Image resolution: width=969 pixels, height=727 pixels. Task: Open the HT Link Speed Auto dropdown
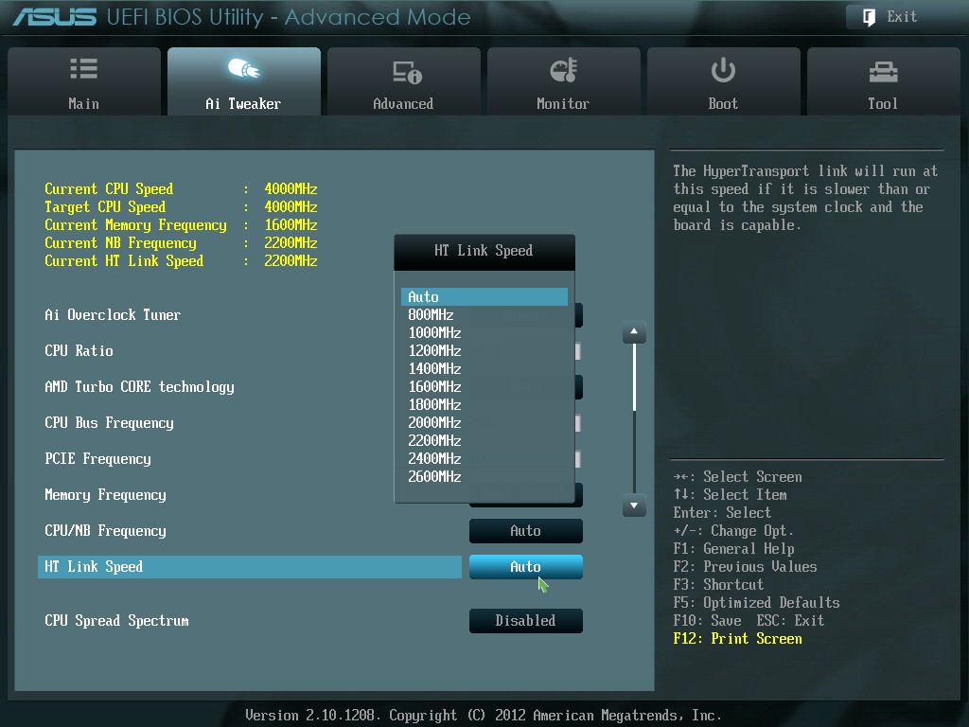(x=526, y=567)
